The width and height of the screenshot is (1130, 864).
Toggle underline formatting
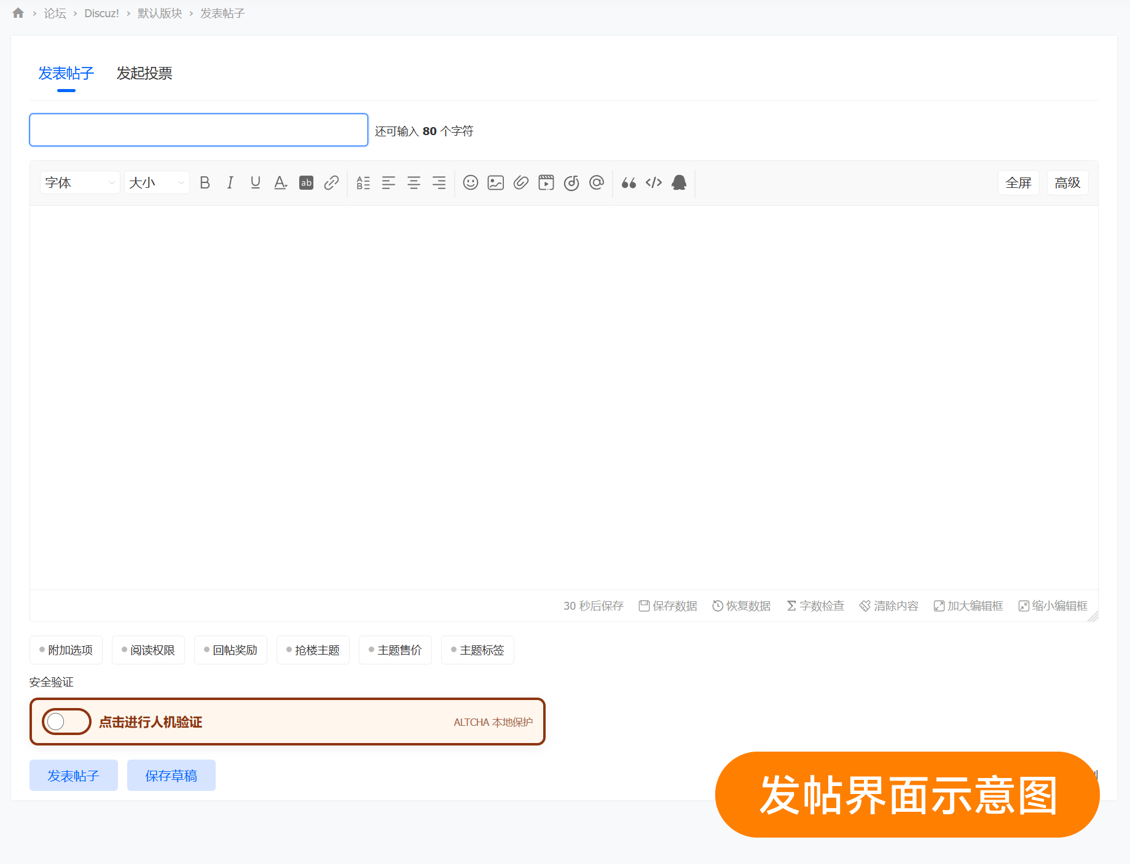[x=256, y=182]
